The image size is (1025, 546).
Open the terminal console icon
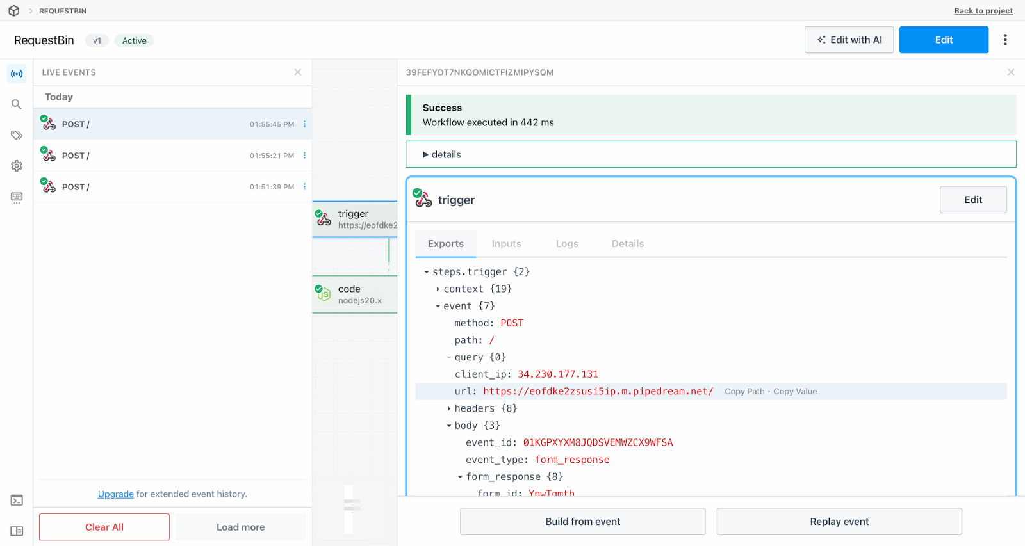click(x=17, y=501)
